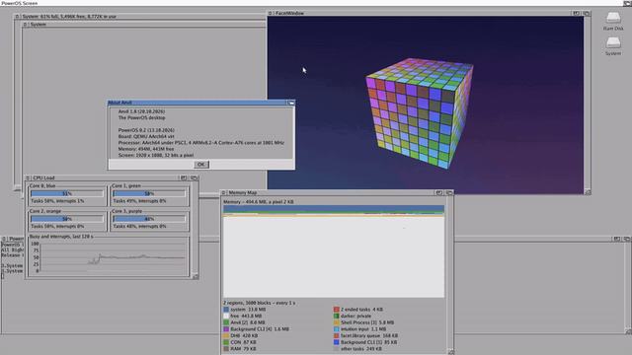Click the 'Processor: AArch64' line in About dialog
Image resolution: width=632 pixels, height=355 pixels.
pos(201,142)
